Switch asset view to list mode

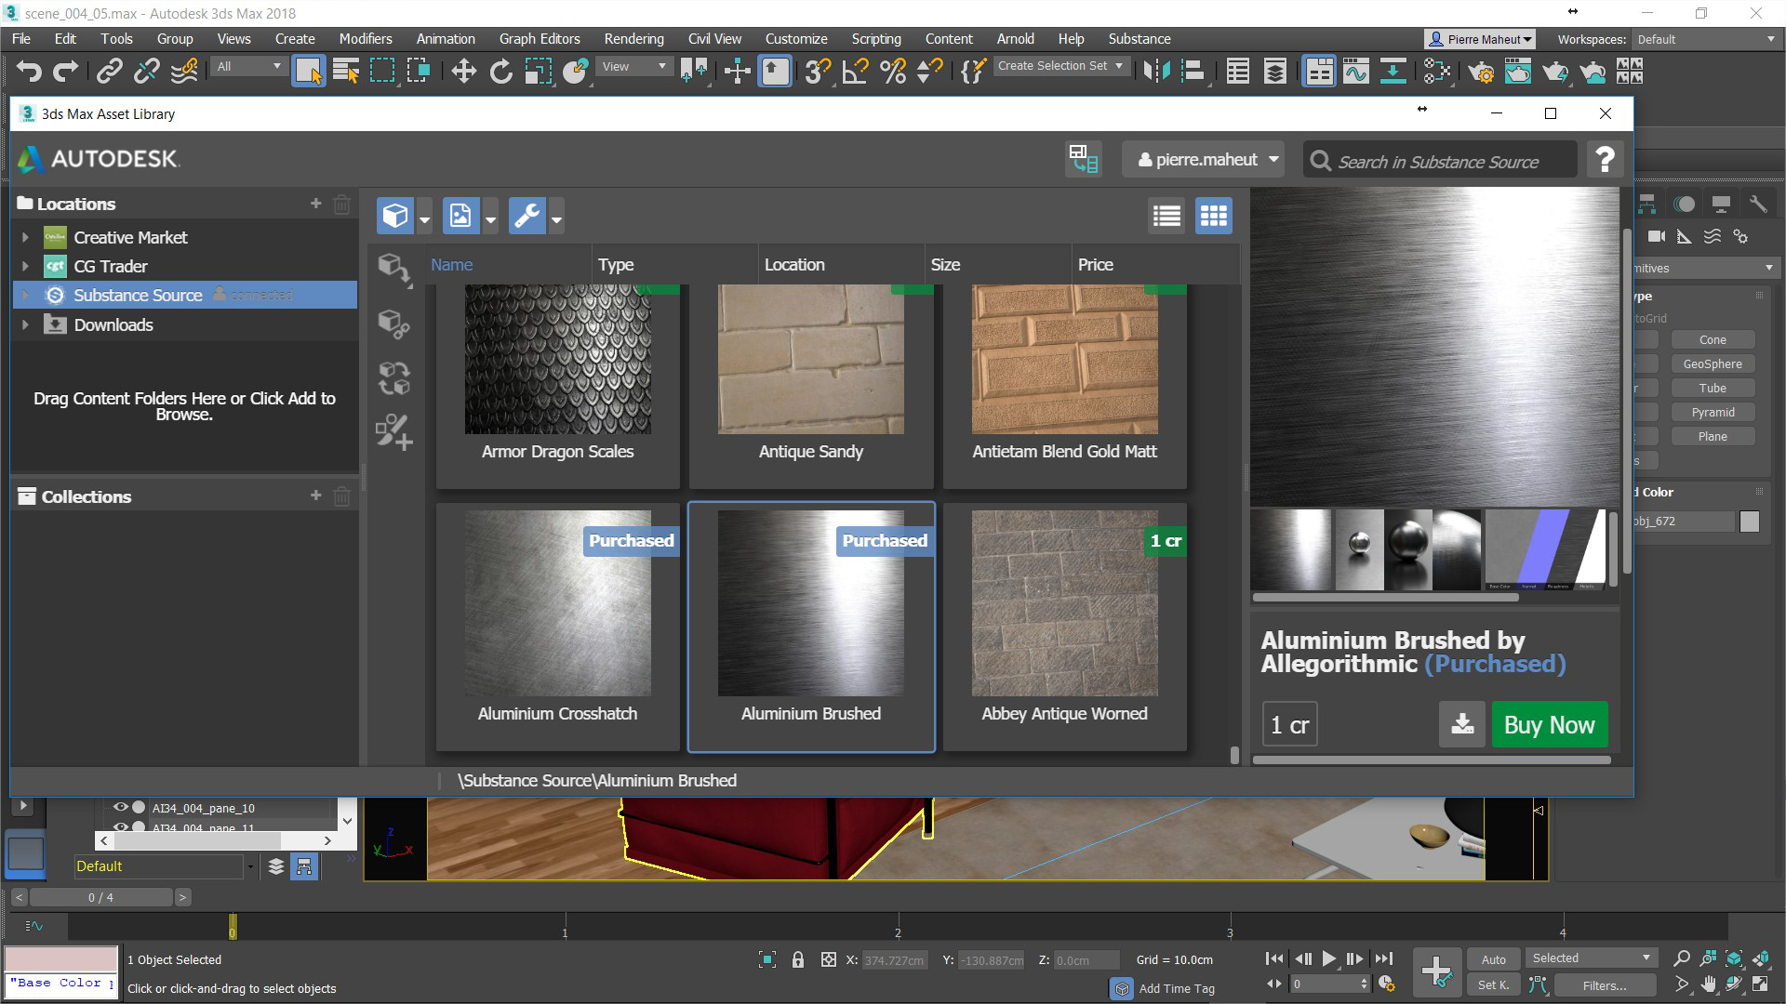click(1166, 216)
